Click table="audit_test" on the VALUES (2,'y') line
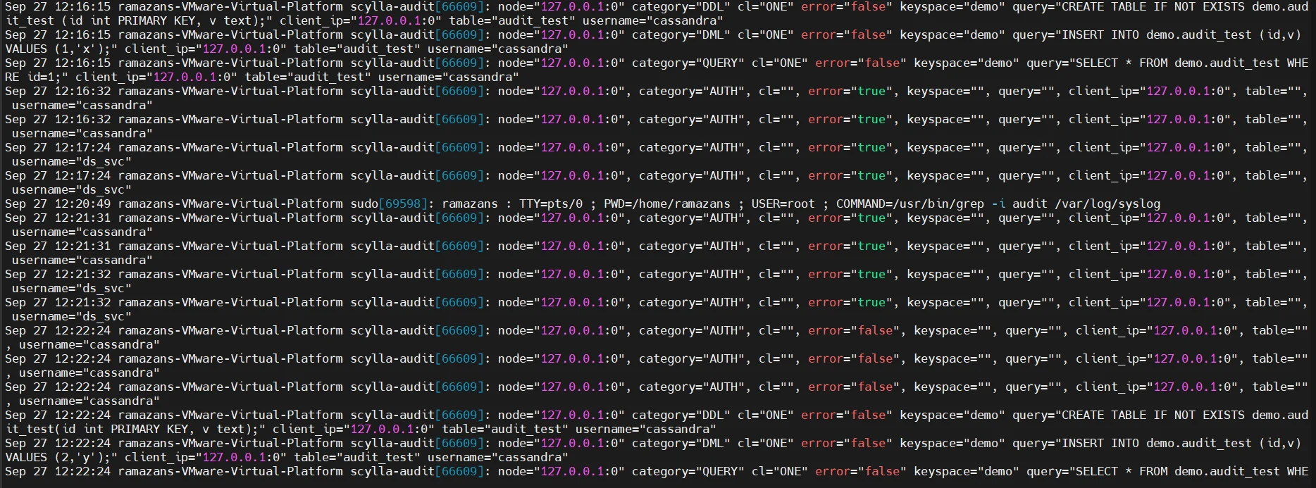The width and height of the screenshot is (1316, 488). (x=356, y=457)
